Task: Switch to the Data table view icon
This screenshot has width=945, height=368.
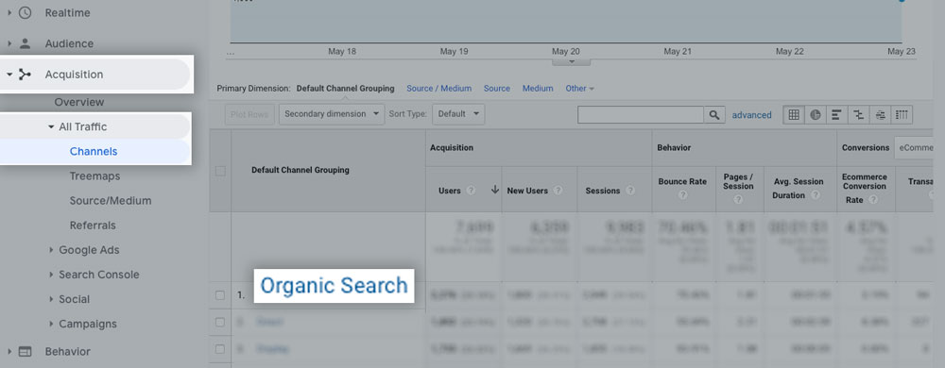Action: 794,114
